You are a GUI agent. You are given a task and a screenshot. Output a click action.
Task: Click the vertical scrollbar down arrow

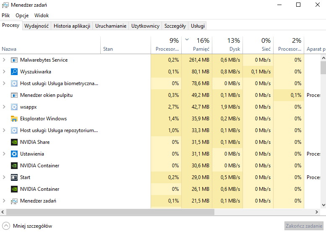click(x=323, y=205)
